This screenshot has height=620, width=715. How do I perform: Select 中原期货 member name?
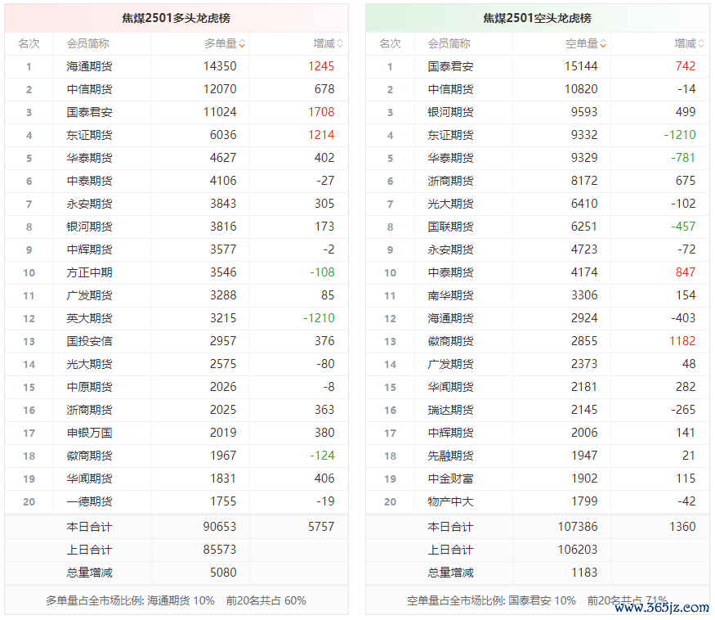click(89, 387)
